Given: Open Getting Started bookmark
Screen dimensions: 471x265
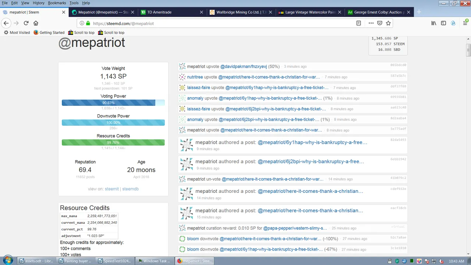Looking at the screenshot, I should 49,32.
